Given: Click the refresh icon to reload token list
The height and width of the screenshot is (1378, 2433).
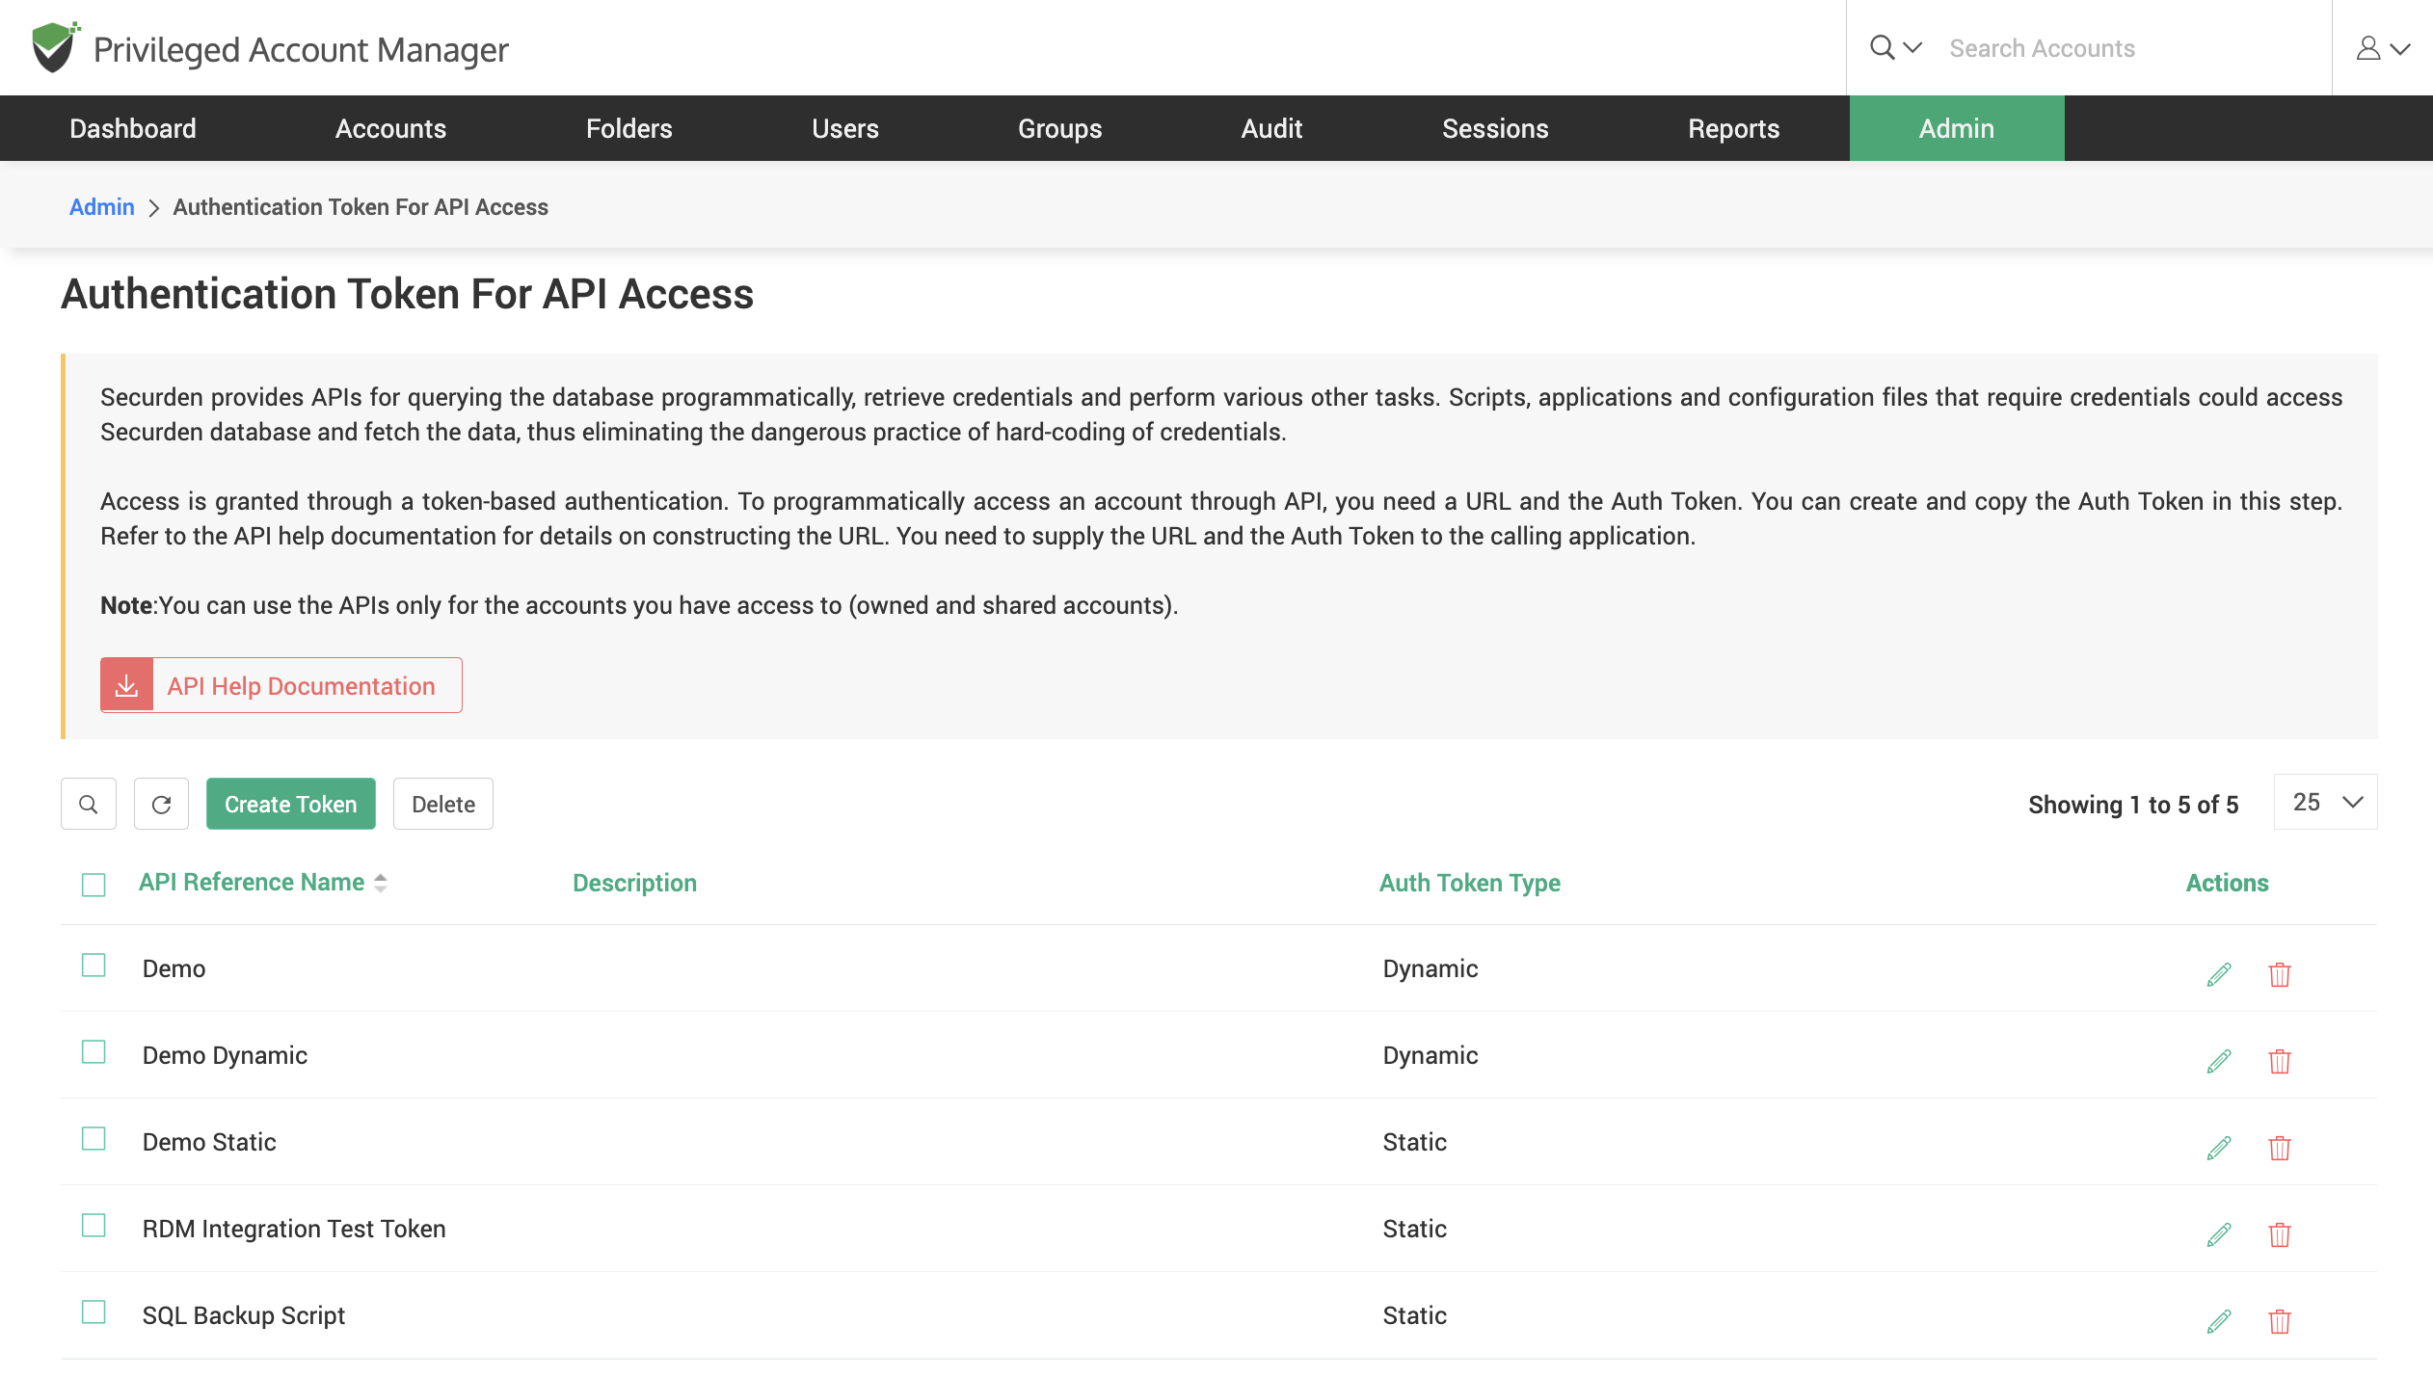Looking at the screenshot, I should [x=162, y=804].
